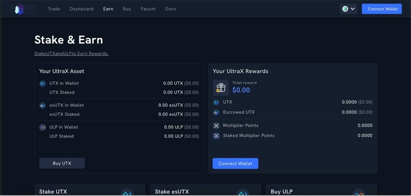Click the '0.00 esUTX' value in the esUTX in Wallet row
Screen dimensions: 411x196
point(171,105)
